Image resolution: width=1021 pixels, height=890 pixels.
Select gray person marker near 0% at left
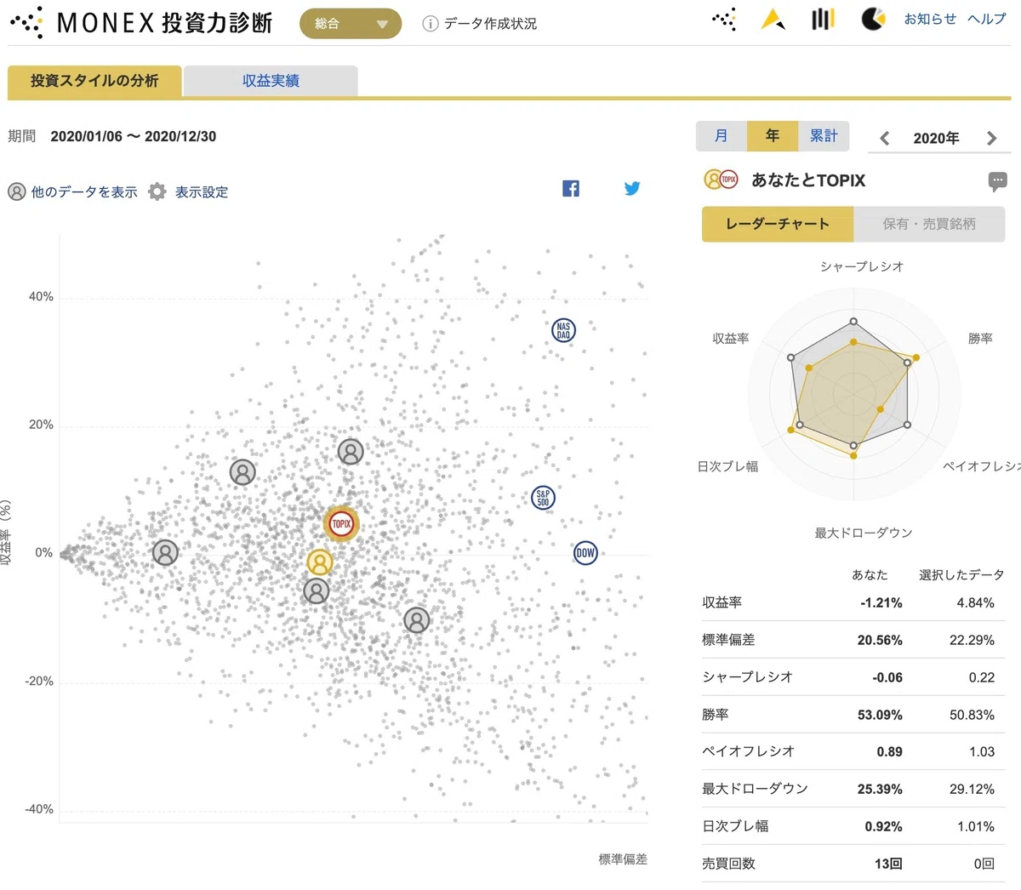pyautogui.click(x=165, y=552)
